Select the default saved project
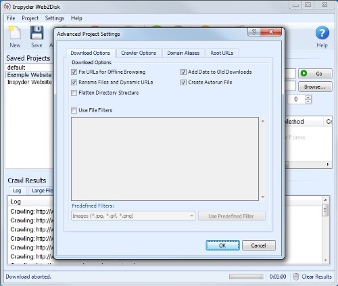Image resolution: width=338 pixels, height=286 pixels. 29,68
